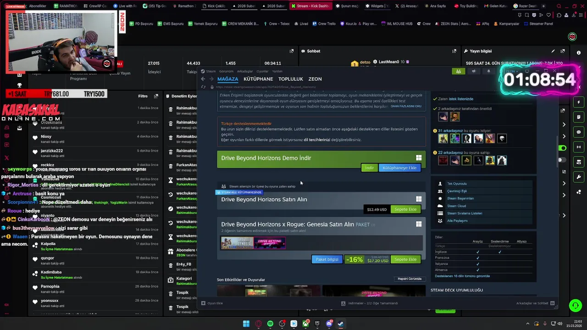The image size is (587, 330).
Task: Open Epic Games from the taskbar
Action: 317,324
